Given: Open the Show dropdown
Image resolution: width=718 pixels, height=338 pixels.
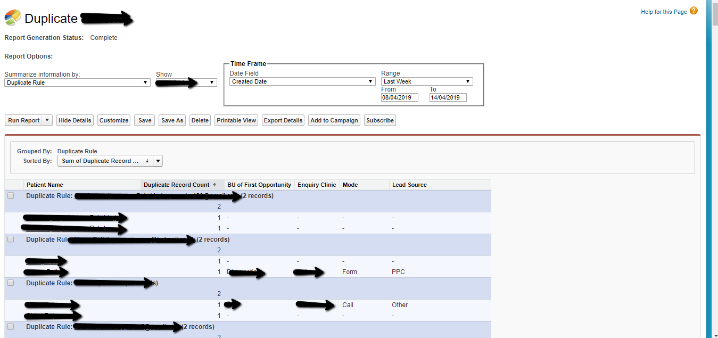Looking at the screenshot, I should tap(186, 83).
